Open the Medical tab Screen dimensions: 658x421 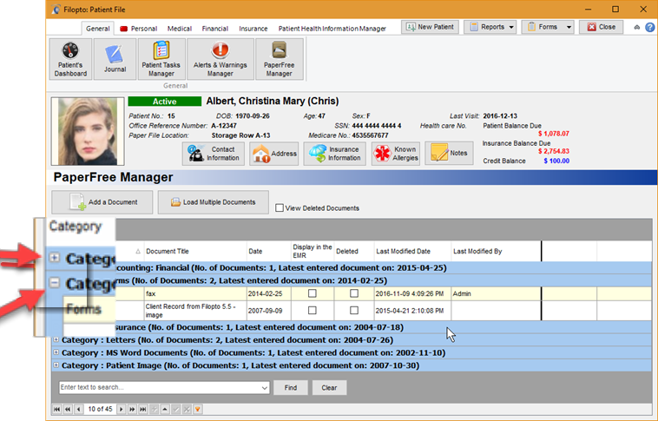(180, 29)
